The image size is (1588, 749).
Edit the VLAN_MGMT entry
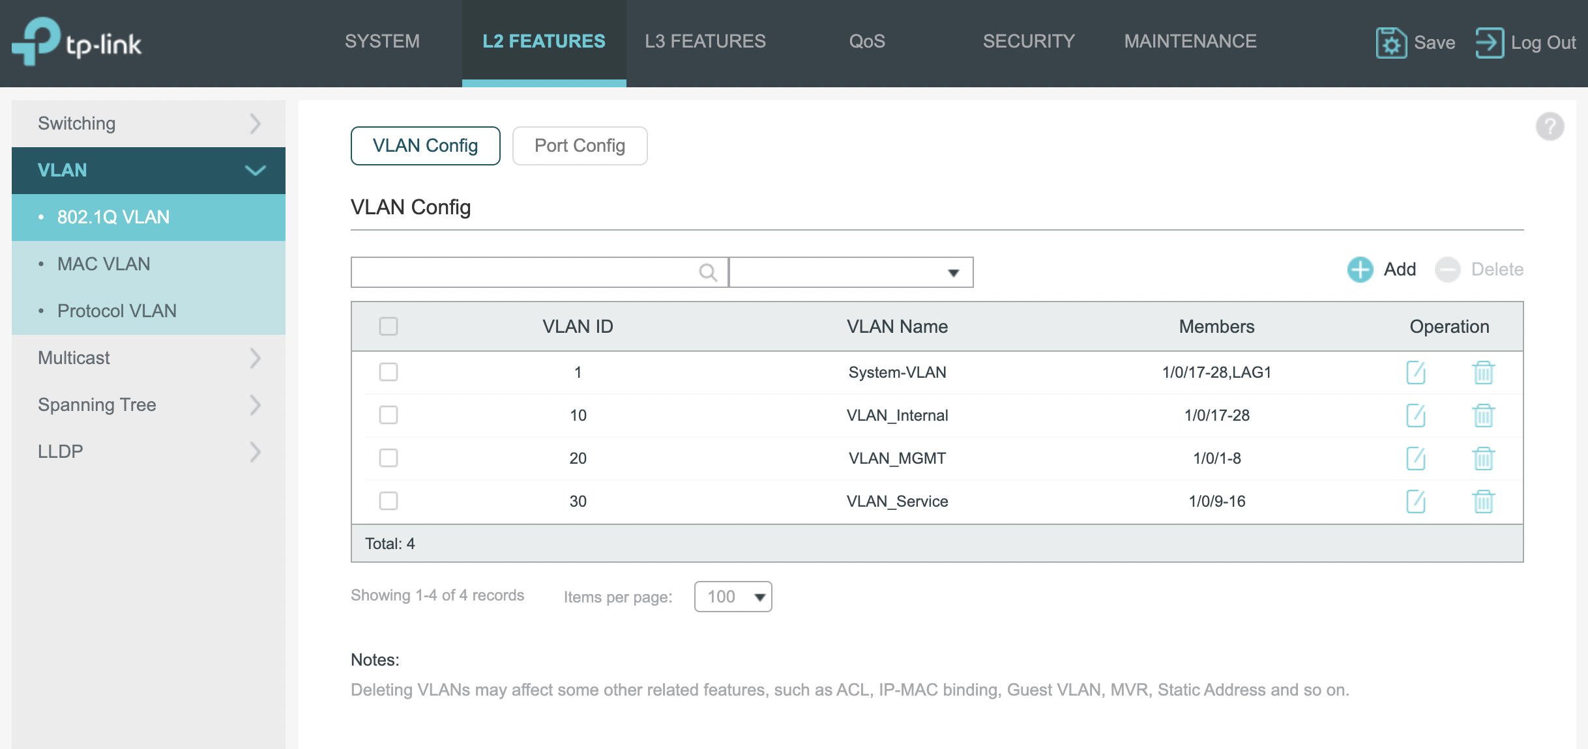coord(1415,459)
